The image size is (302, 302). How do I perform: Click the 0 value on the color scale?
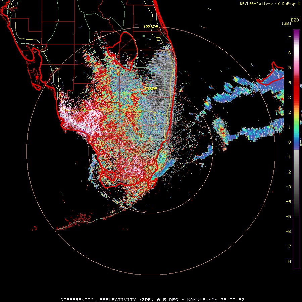tap(290, 142)
